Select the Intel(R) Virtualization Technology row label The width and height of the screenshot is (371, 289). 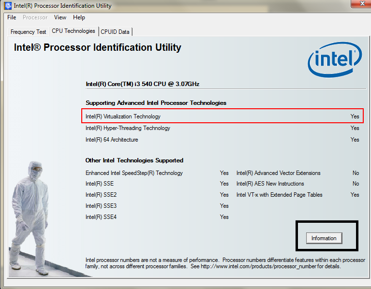pos(123,116)
